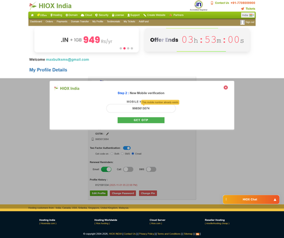
Task: Open the Support menu
Action: pos(133,15)
